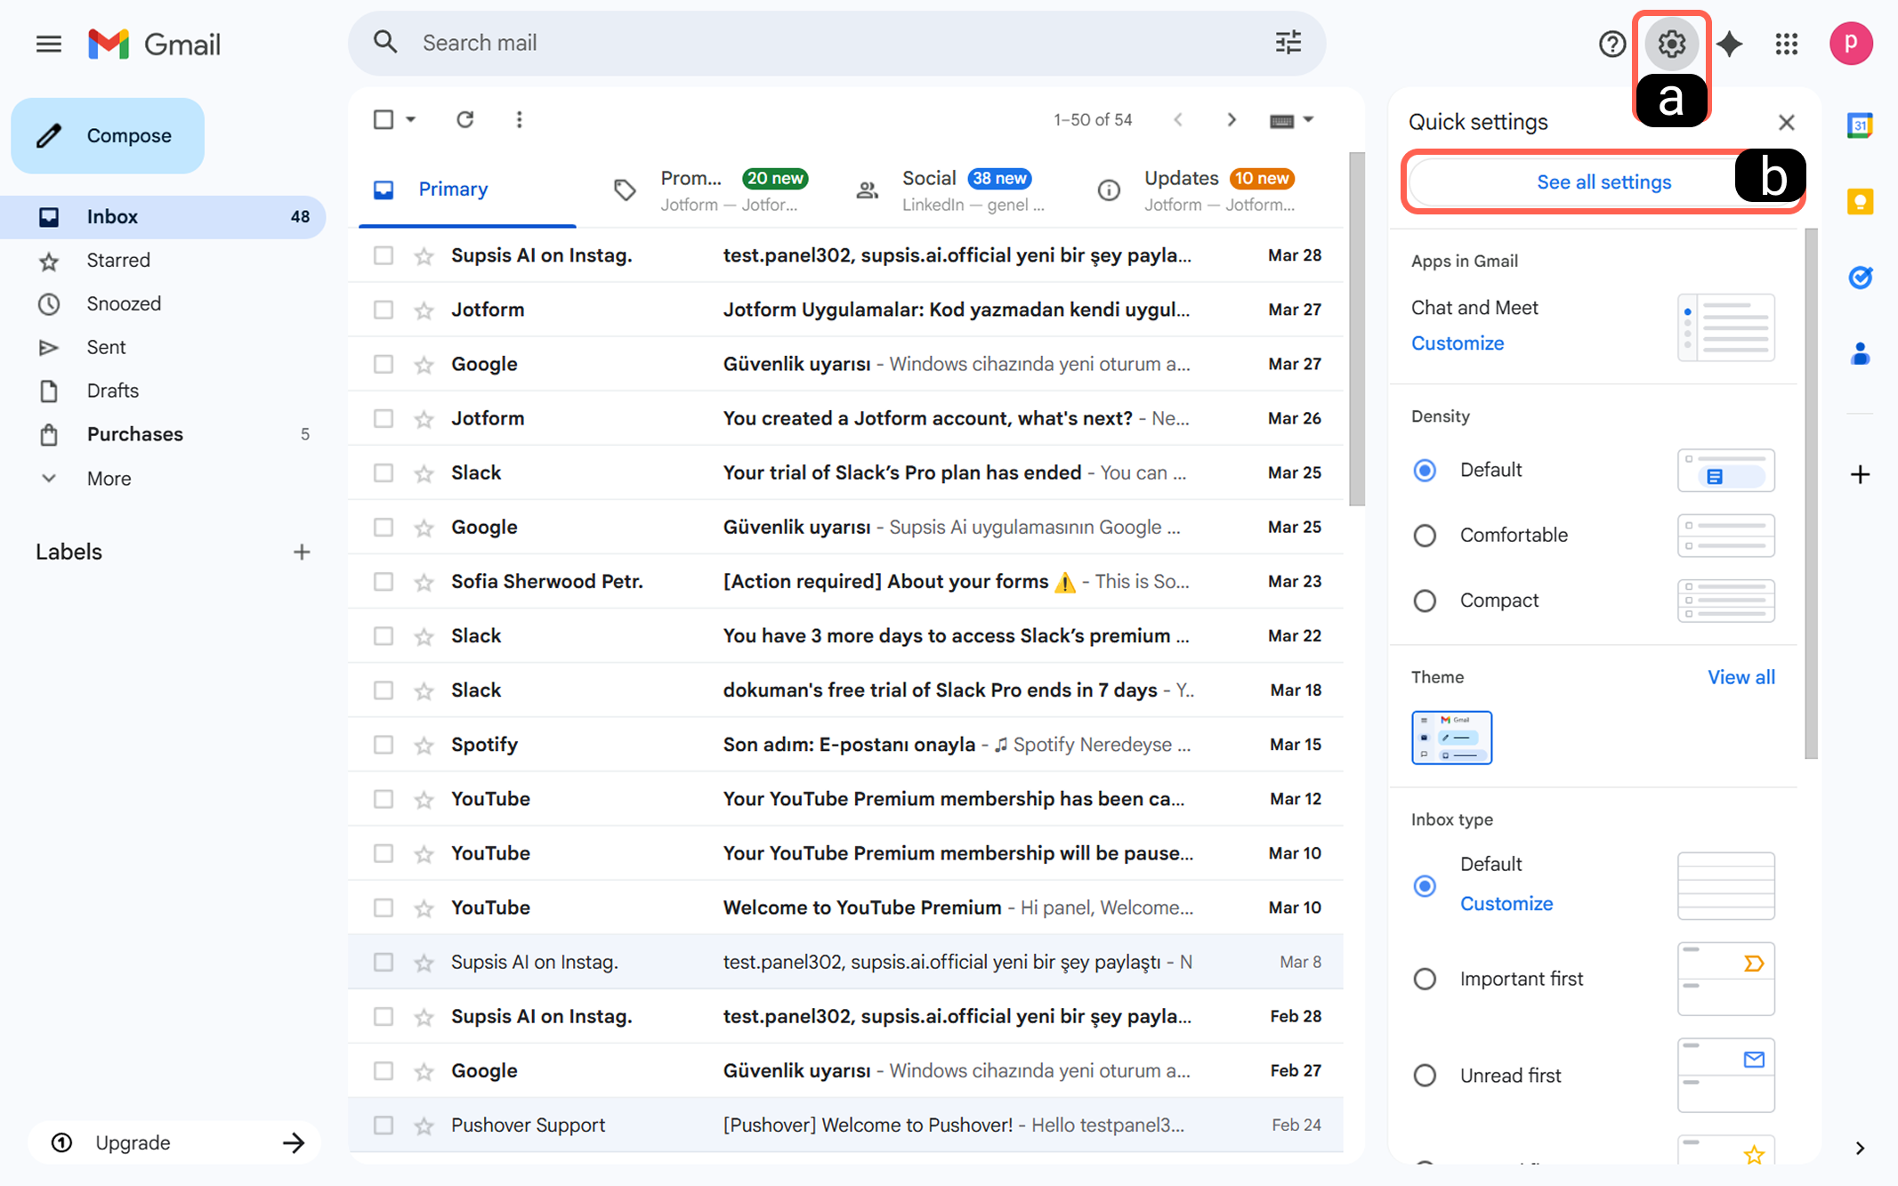Expand More in the left sidebar
This screenshot has width=1898, height=1186.
pos(109,479)
